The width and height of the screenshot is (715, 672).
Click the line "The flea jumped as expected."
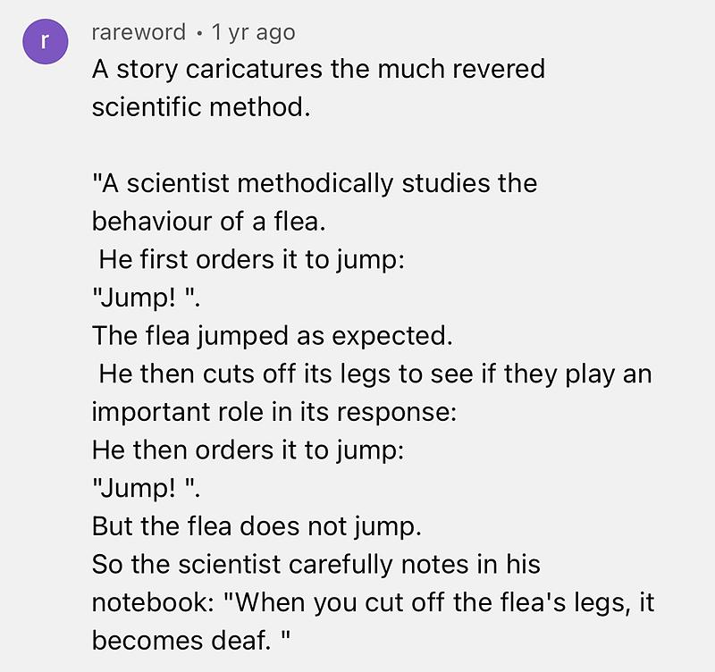pyautogui.click(x=273, y=336)
